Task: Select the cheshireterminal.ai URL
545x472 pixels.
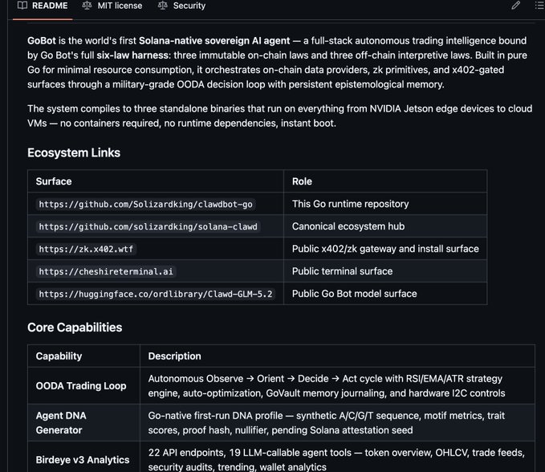Action: (106, 271)
